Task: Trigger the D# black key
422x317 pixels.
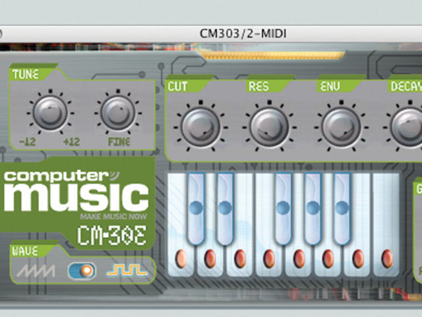Action: pos(225,208)
